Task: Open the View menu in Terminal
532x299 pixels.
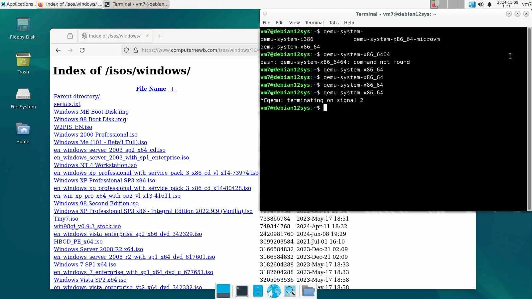Action: coord(294,23)
